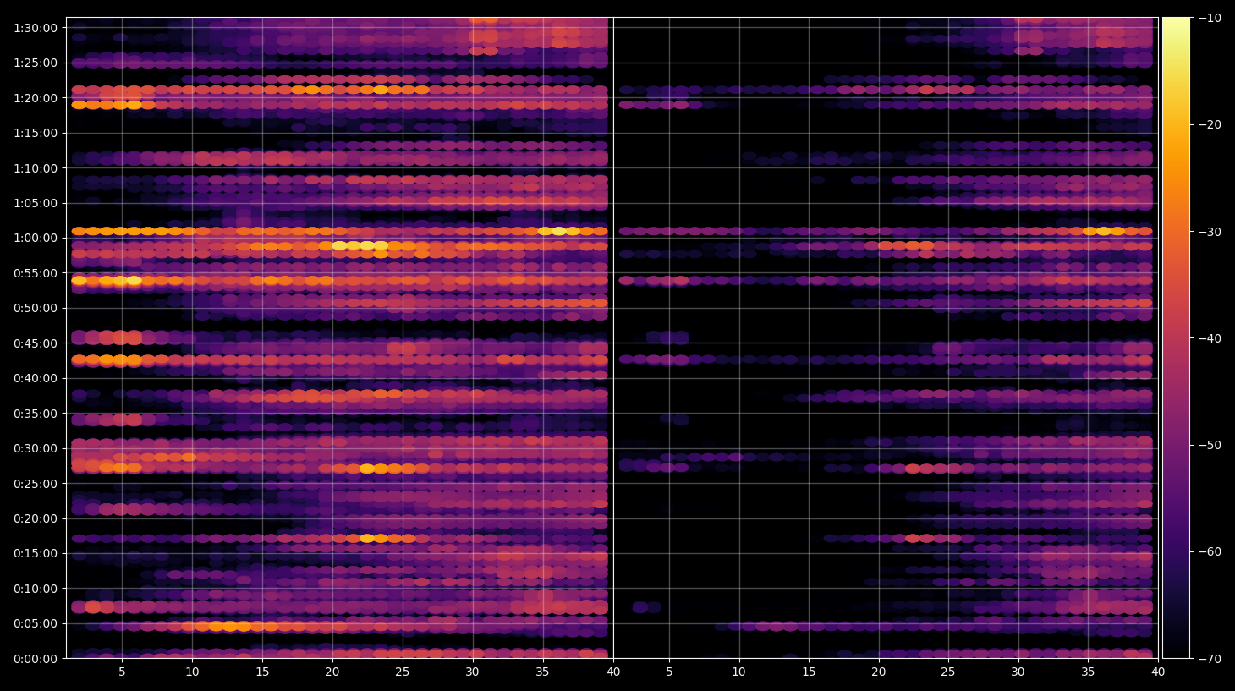The width and height of the screenshot is (1235, 691).
Task: Pick x-axis tick 20 under the left heatmap
Action: pos(332,672)
